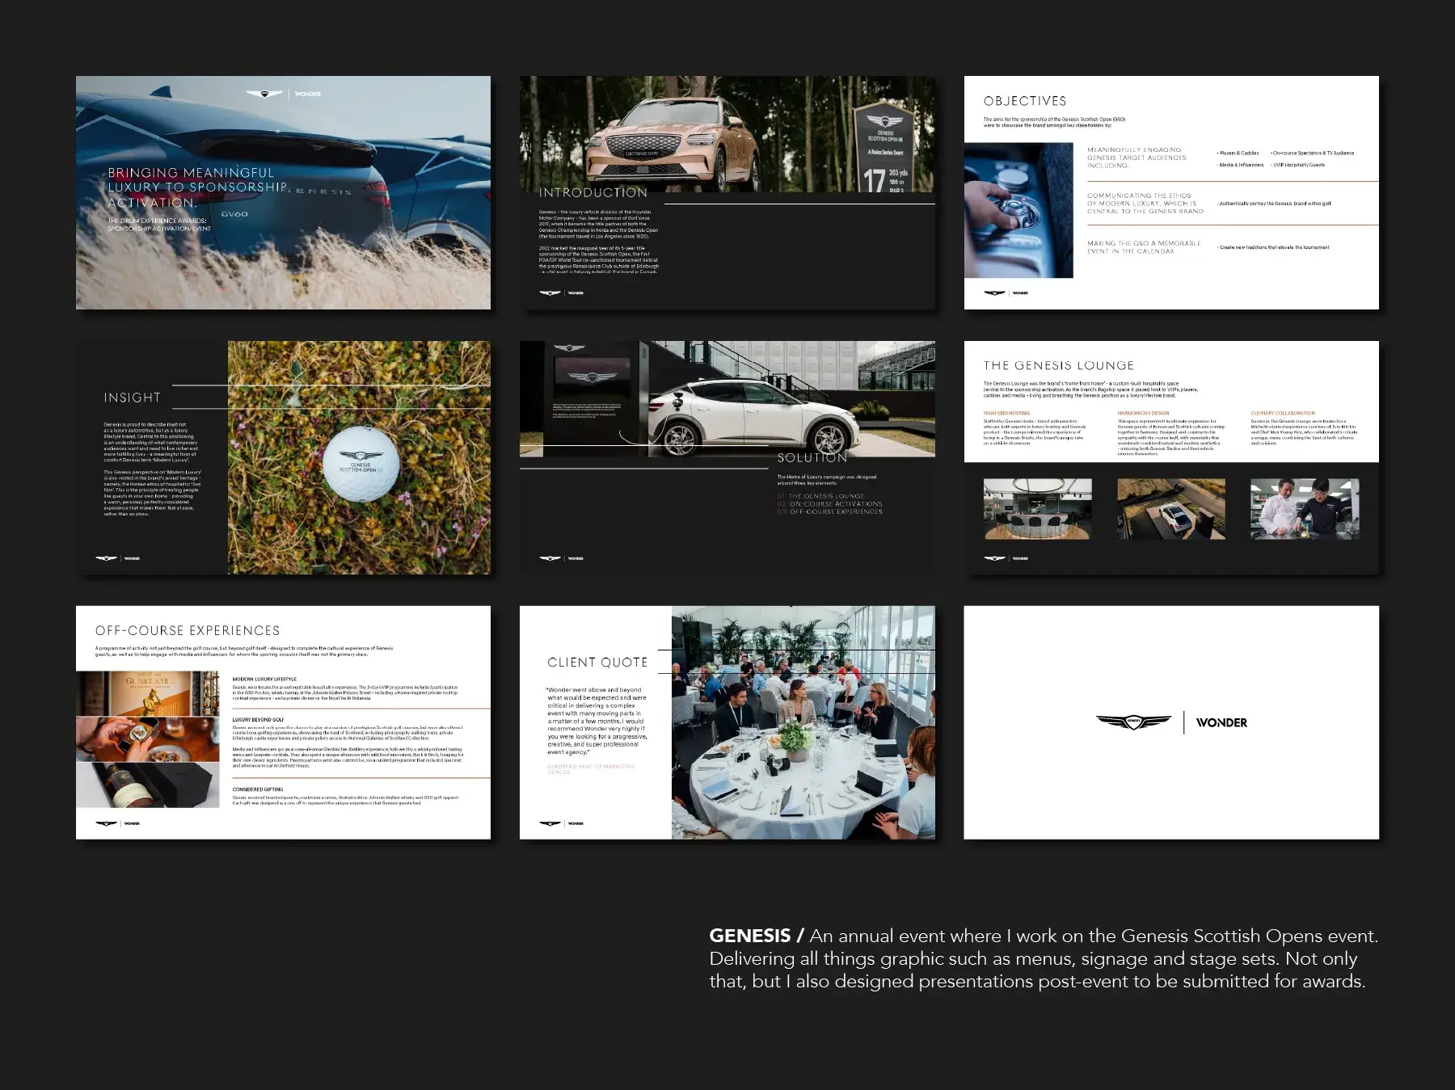This screenshot has width=1455, height=1090.
Task: Click the gear dial photo on Objectives slide
Action: pos(1018,211)
